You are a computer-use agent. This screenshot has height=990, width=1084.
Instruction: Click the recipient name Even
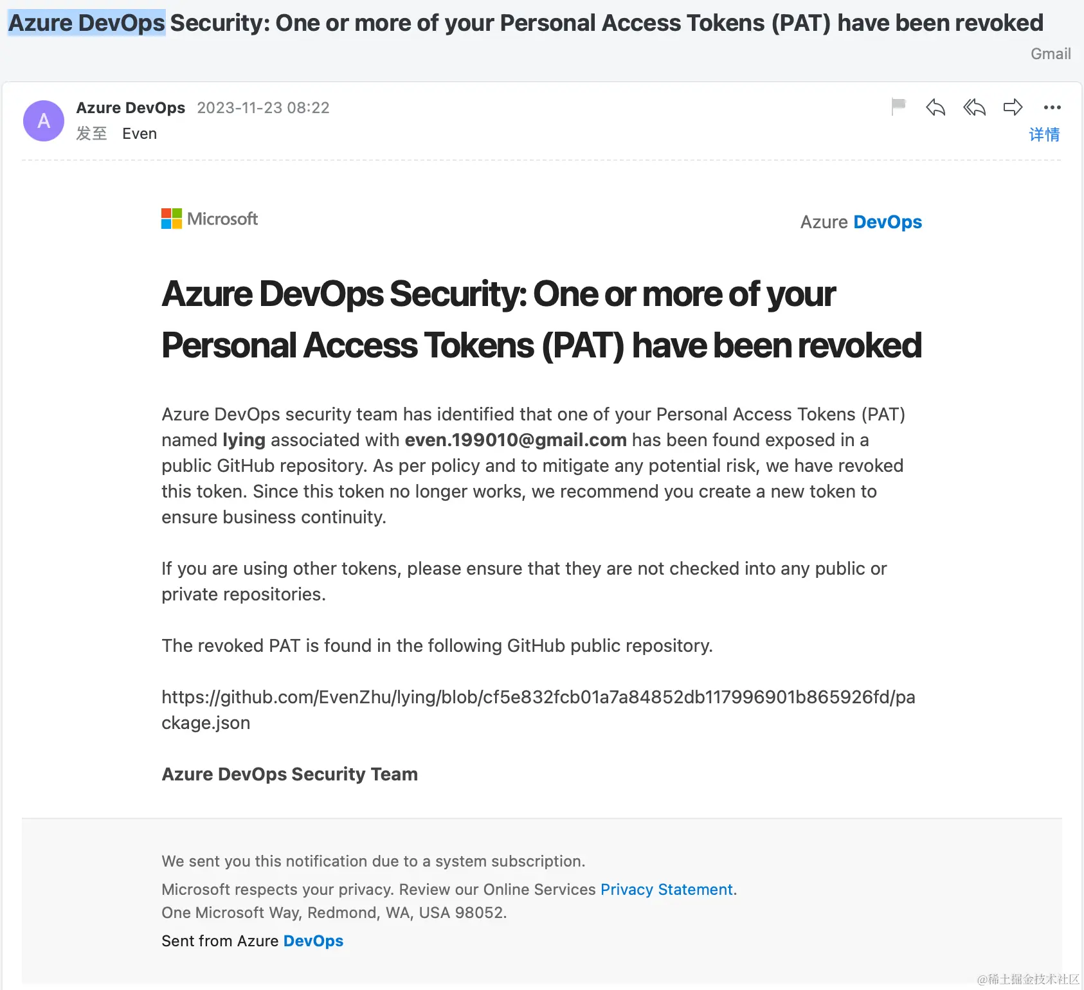pos(140,134)
